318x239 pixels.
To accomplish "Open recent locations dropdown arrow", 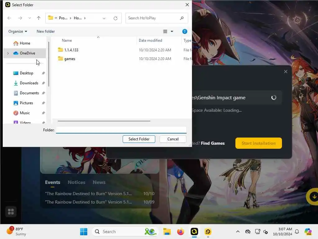I will tap(30, 18).
